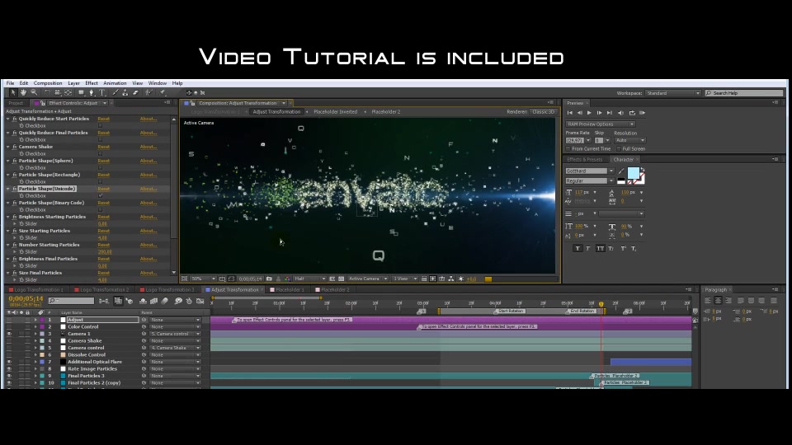Open the Half resolution dropdown in viewer
Screen dimensions: 792x445
pyautogui.click(x=309, y=279)
